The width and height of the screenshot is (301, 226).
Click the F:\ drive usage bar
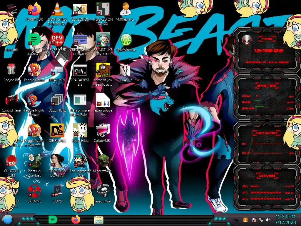[x=266, y=192]
